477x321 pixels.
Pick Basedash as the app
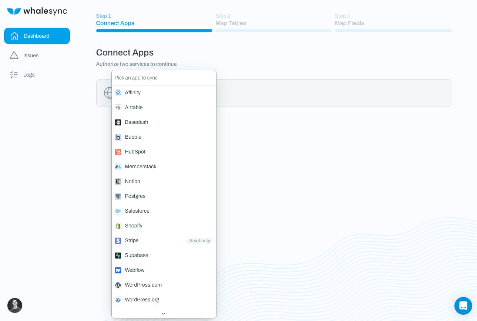pyautogui.click(x=164, y=122)
